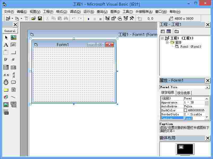This screenshot has height=159, width=213.
Task: Open the 运行(R) menu
Action: point(89,12)
